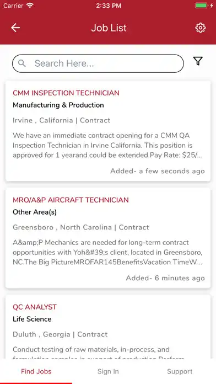Click the magnifier icon in search bar

click(22, 63)
